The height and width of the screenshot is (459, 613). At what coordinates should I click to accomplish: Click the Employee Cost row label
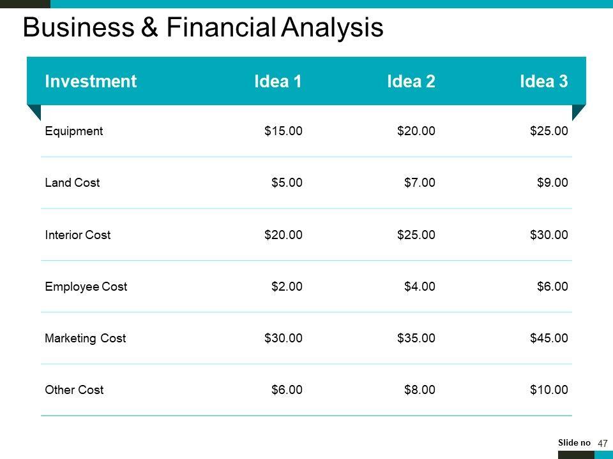tap(86, 287)
